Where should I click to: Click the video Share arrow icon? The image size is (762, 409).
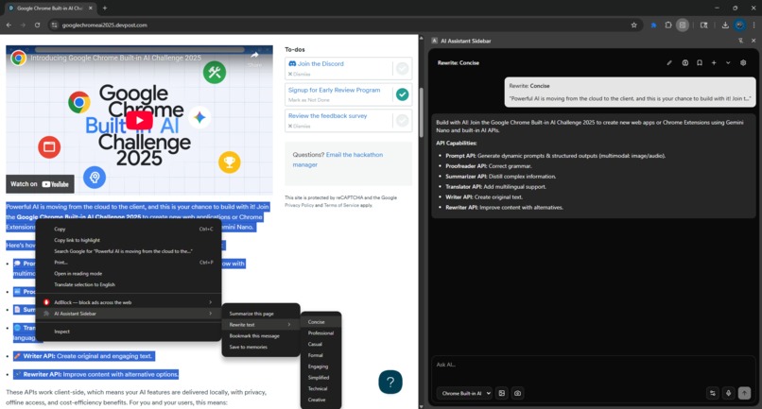click(x=254, y=58)
